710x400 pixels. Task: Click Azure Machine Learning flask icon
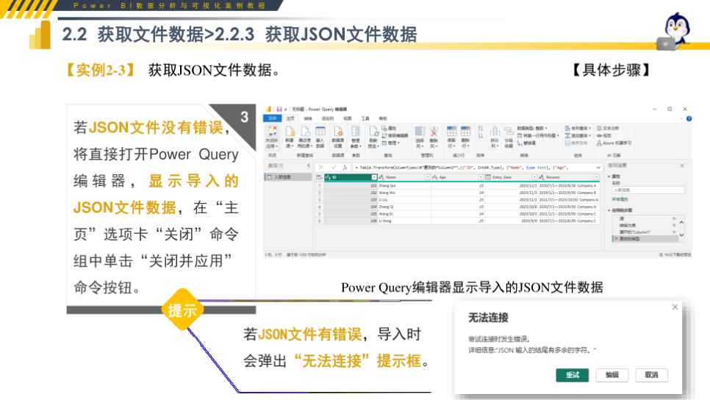599,143
